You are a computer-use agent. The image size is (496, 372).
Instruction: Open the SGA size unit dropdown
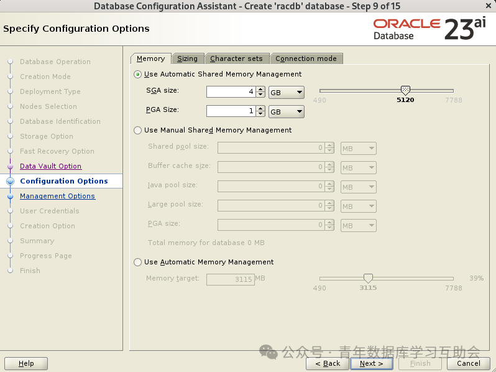(287, 93)
